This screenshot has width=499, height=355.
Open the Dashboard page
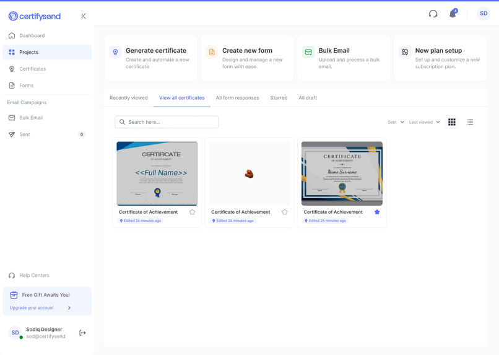(47, 35)
